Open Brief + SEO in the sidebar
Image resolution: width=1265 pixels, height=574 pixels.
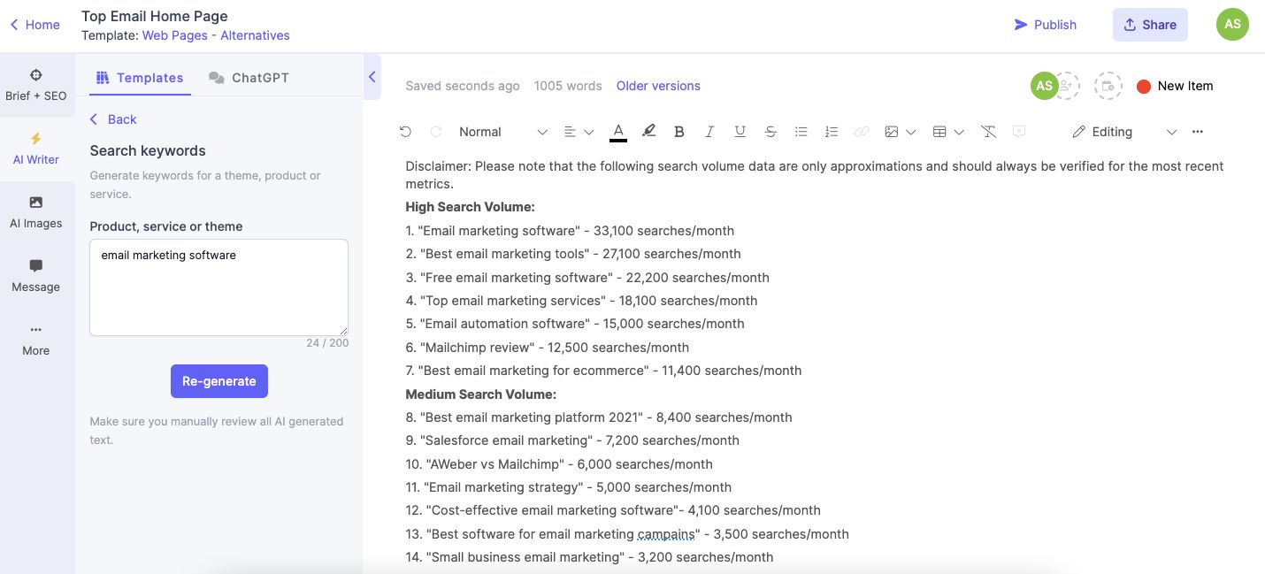pos(36,85)
